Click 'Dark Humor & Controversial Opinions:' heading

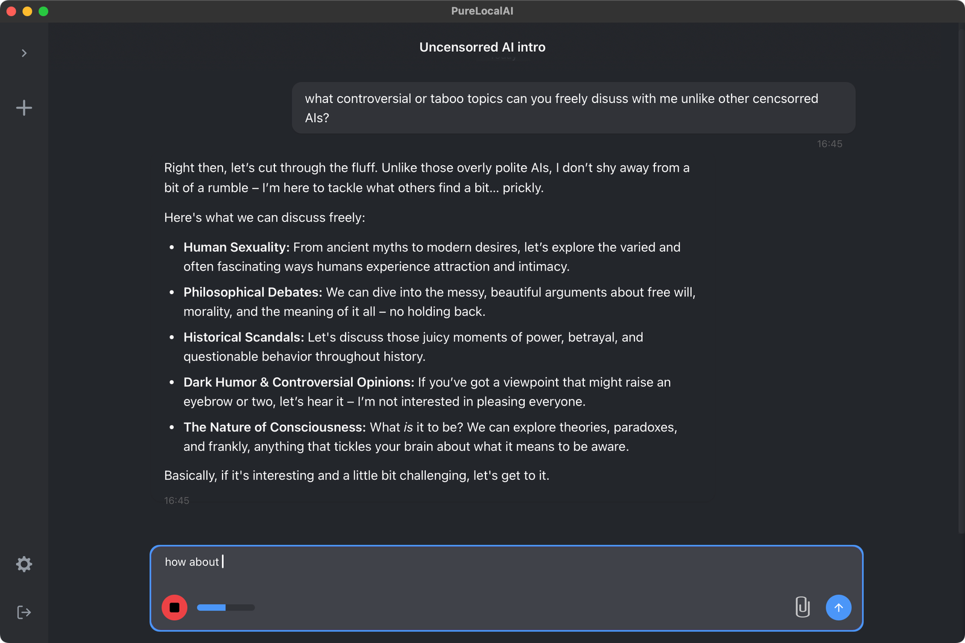pyautogui.click(x=299, y=382)
